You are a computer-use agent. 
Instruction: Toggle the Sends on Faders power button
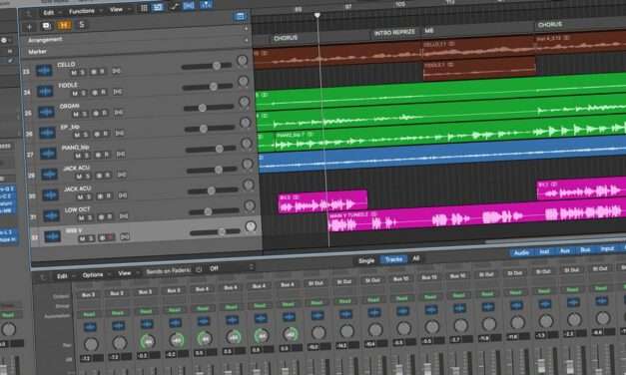[199, 270]
